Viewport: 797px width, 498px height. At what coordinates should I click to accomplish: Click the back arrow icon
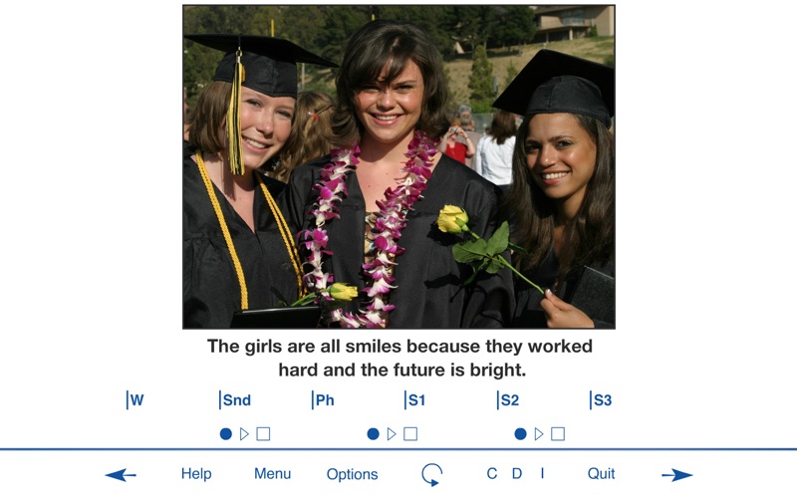(121, 475)
